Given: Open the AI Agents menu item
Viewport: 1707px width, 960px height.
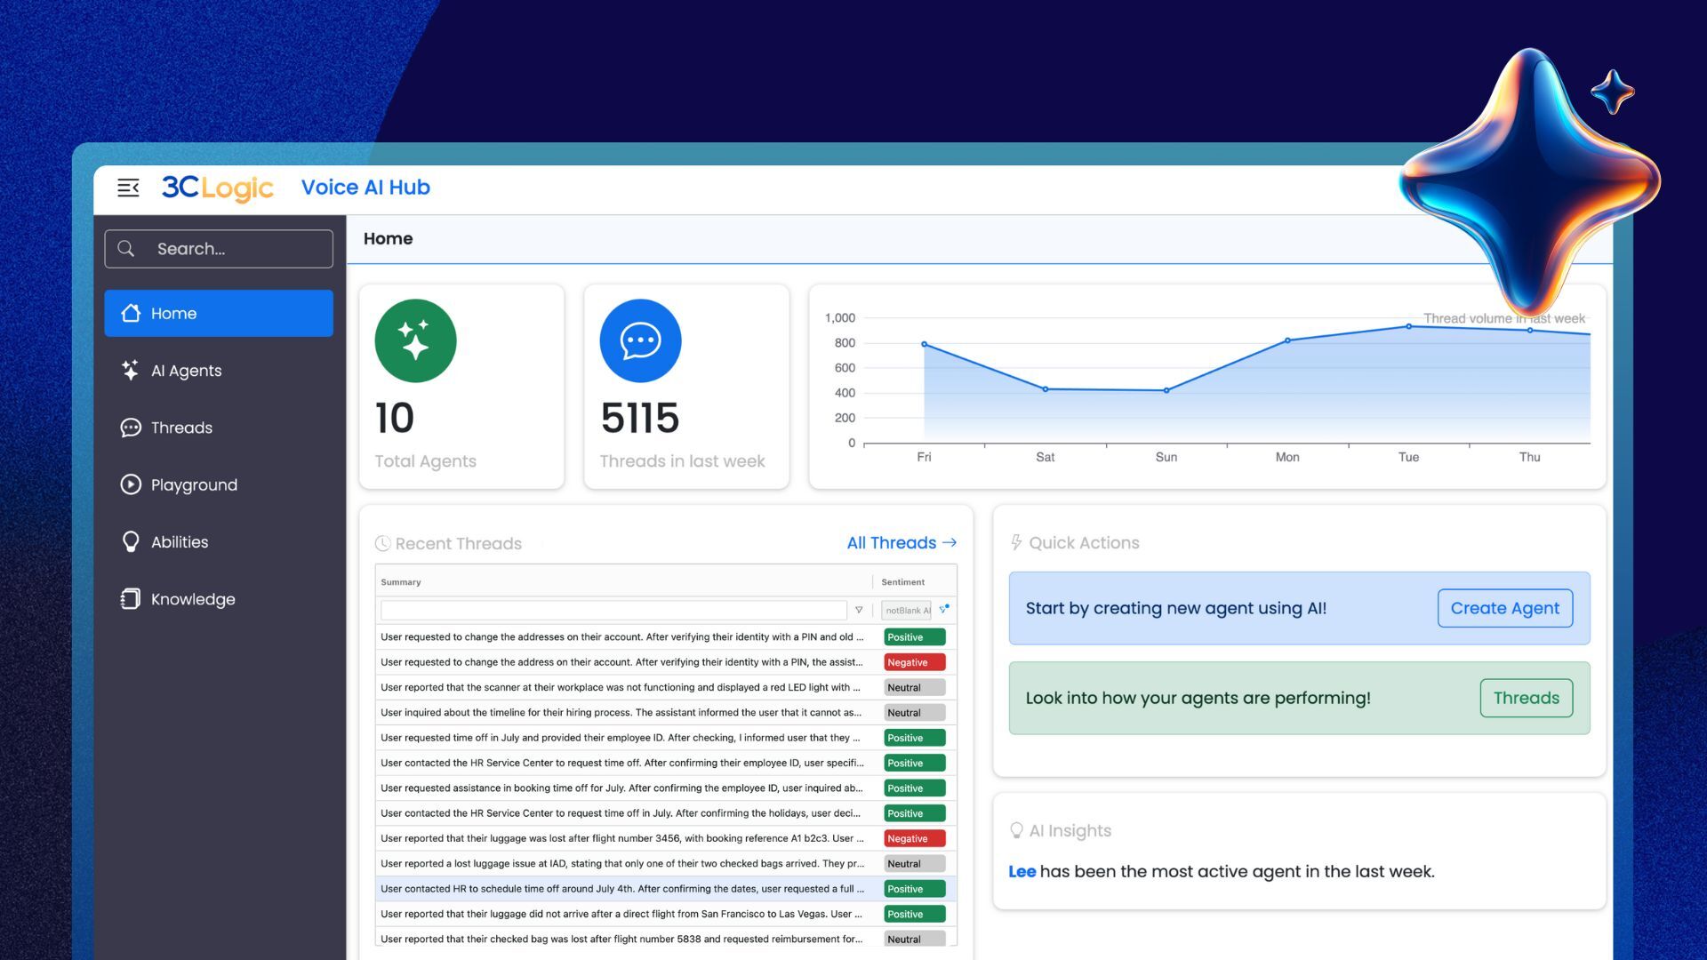Looking at the screenshot, I should click(186, 371).
